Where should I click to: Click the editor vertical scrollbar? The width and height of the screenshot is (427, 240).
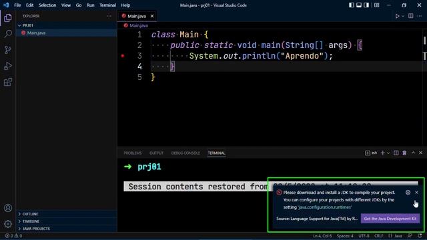424,87
